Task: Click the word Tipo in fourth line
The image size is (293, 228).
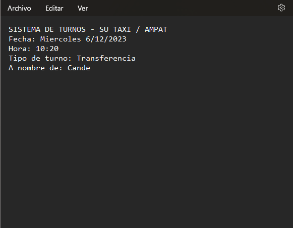Action: click(18, 58)
